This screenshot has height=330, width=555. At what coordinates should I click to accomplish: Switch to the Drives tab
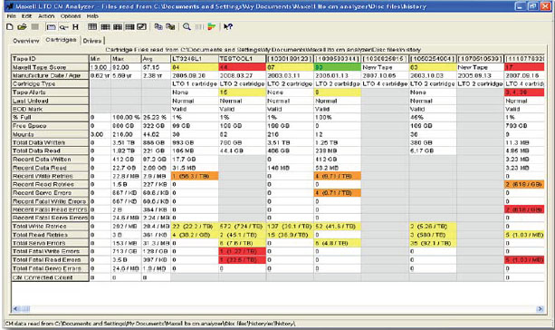click(x=92, y=41)
